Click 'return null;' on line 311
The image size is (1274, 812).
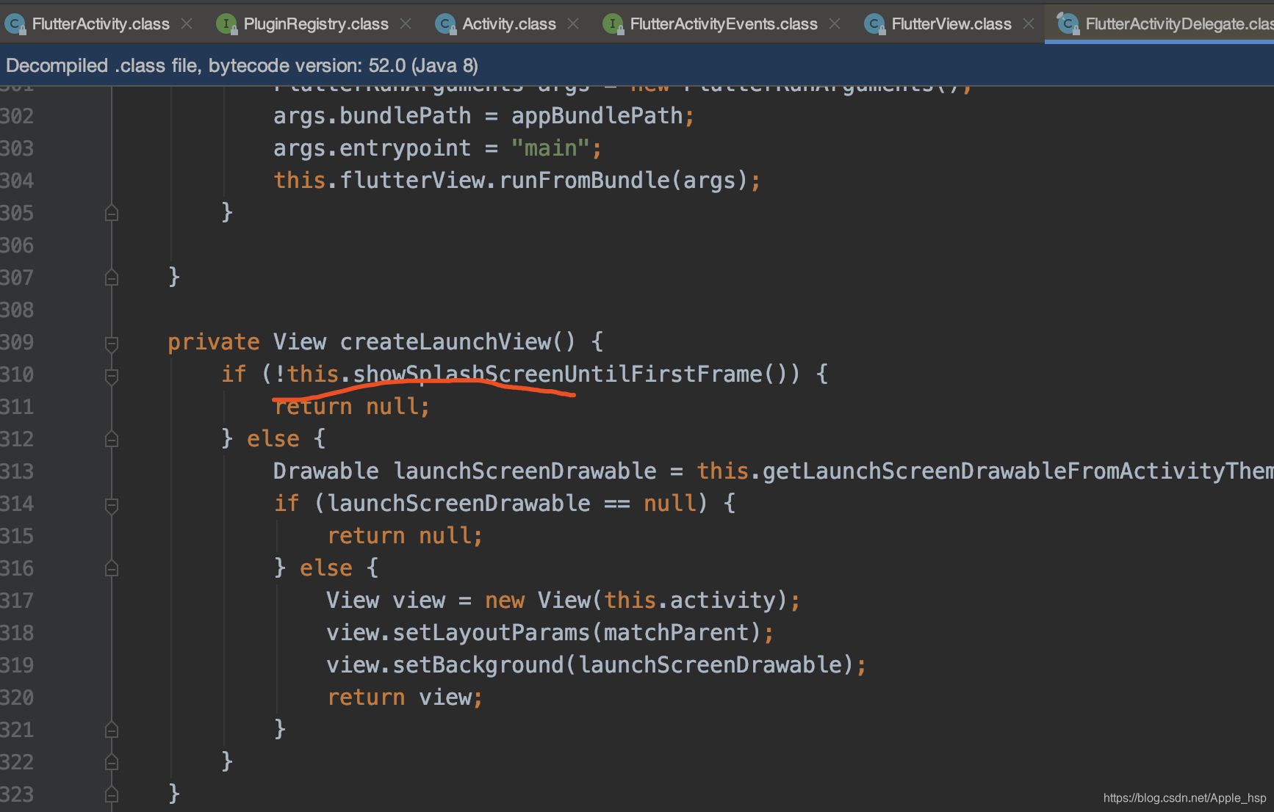(x=352, y=407)
